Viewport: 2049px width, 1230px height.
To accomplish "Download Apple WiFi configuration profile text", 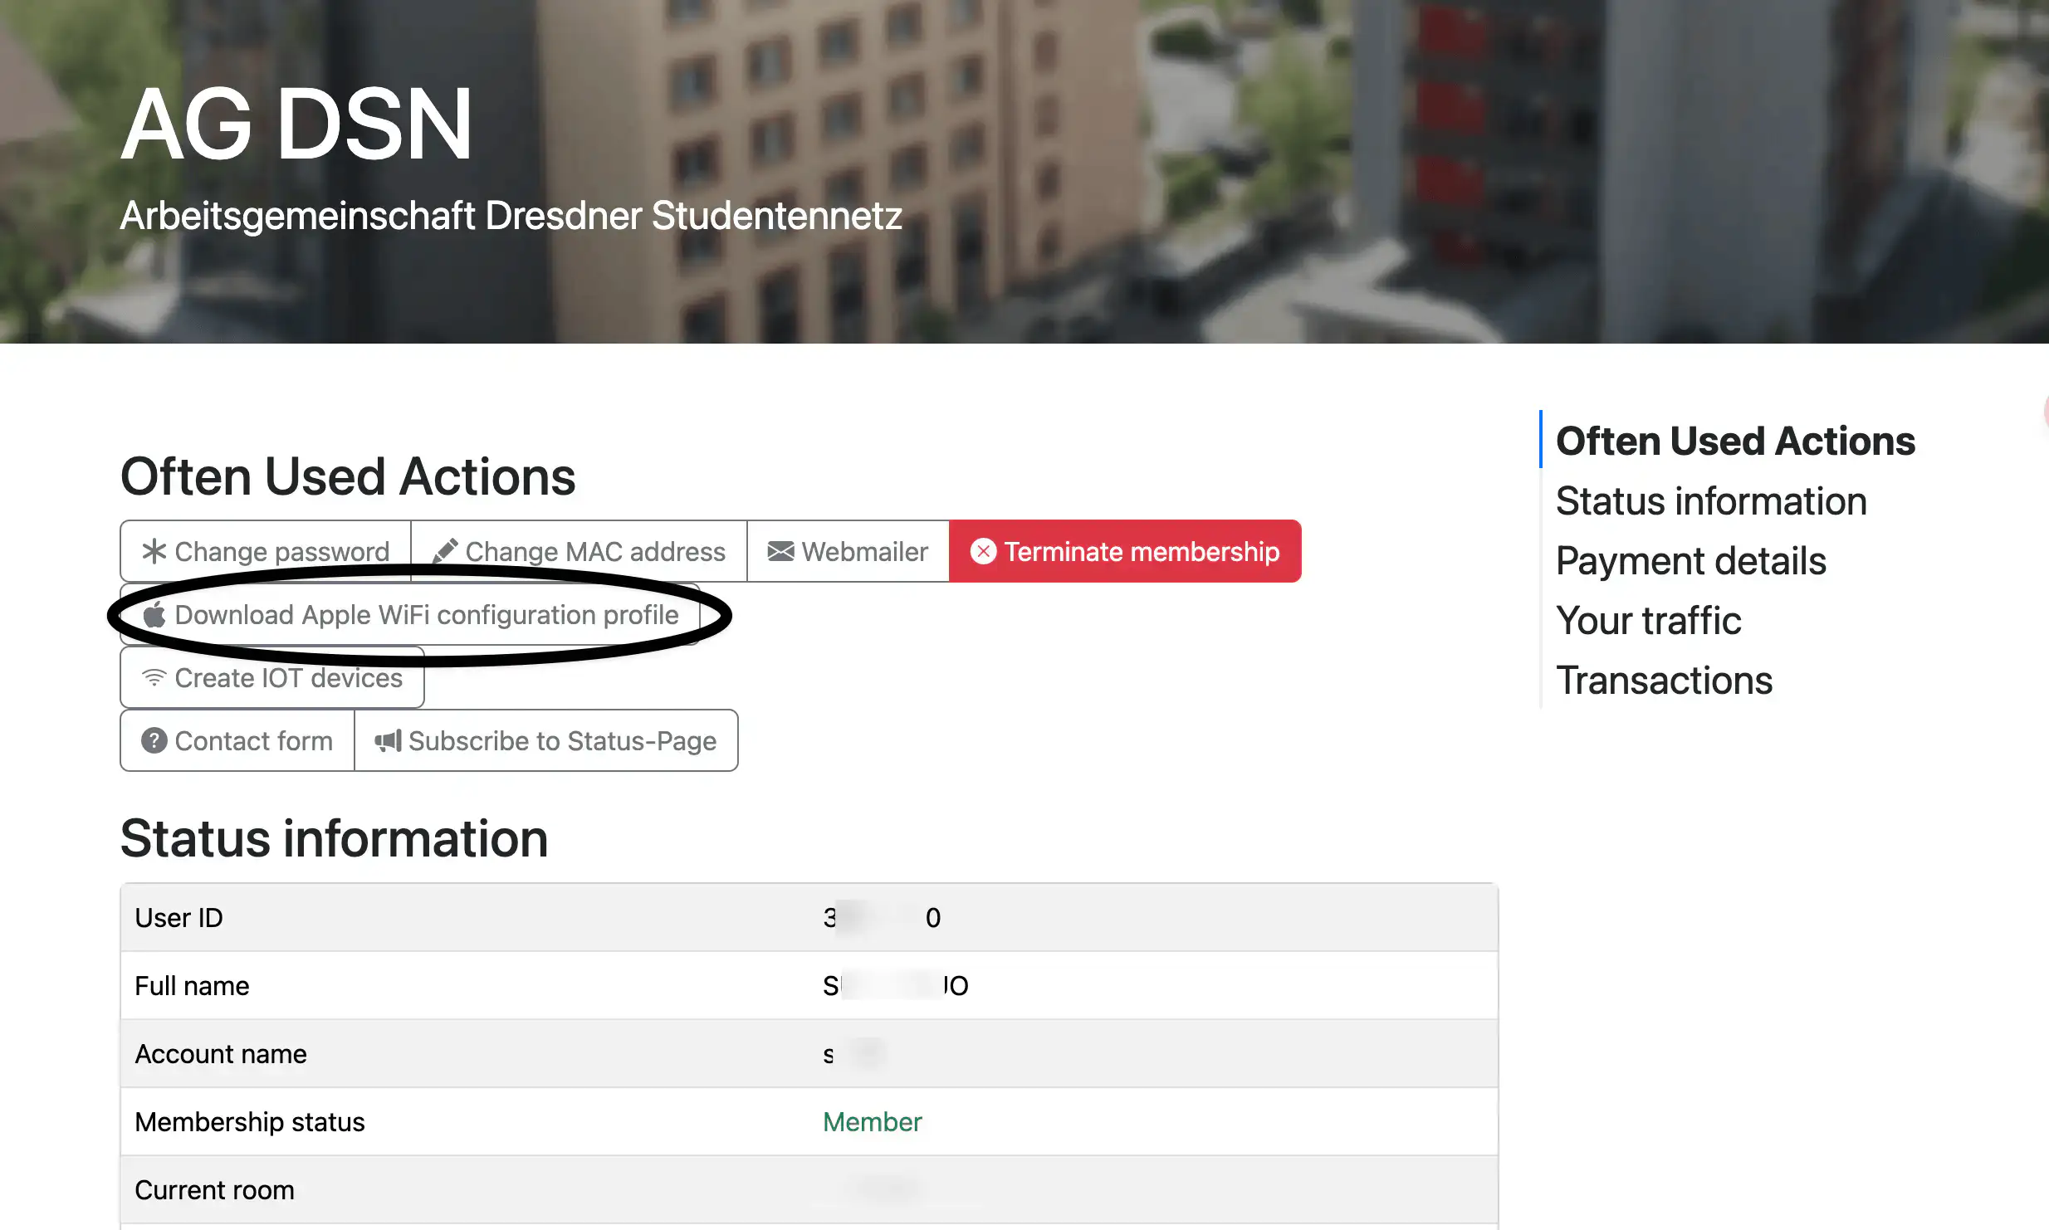I will [427, 615].
